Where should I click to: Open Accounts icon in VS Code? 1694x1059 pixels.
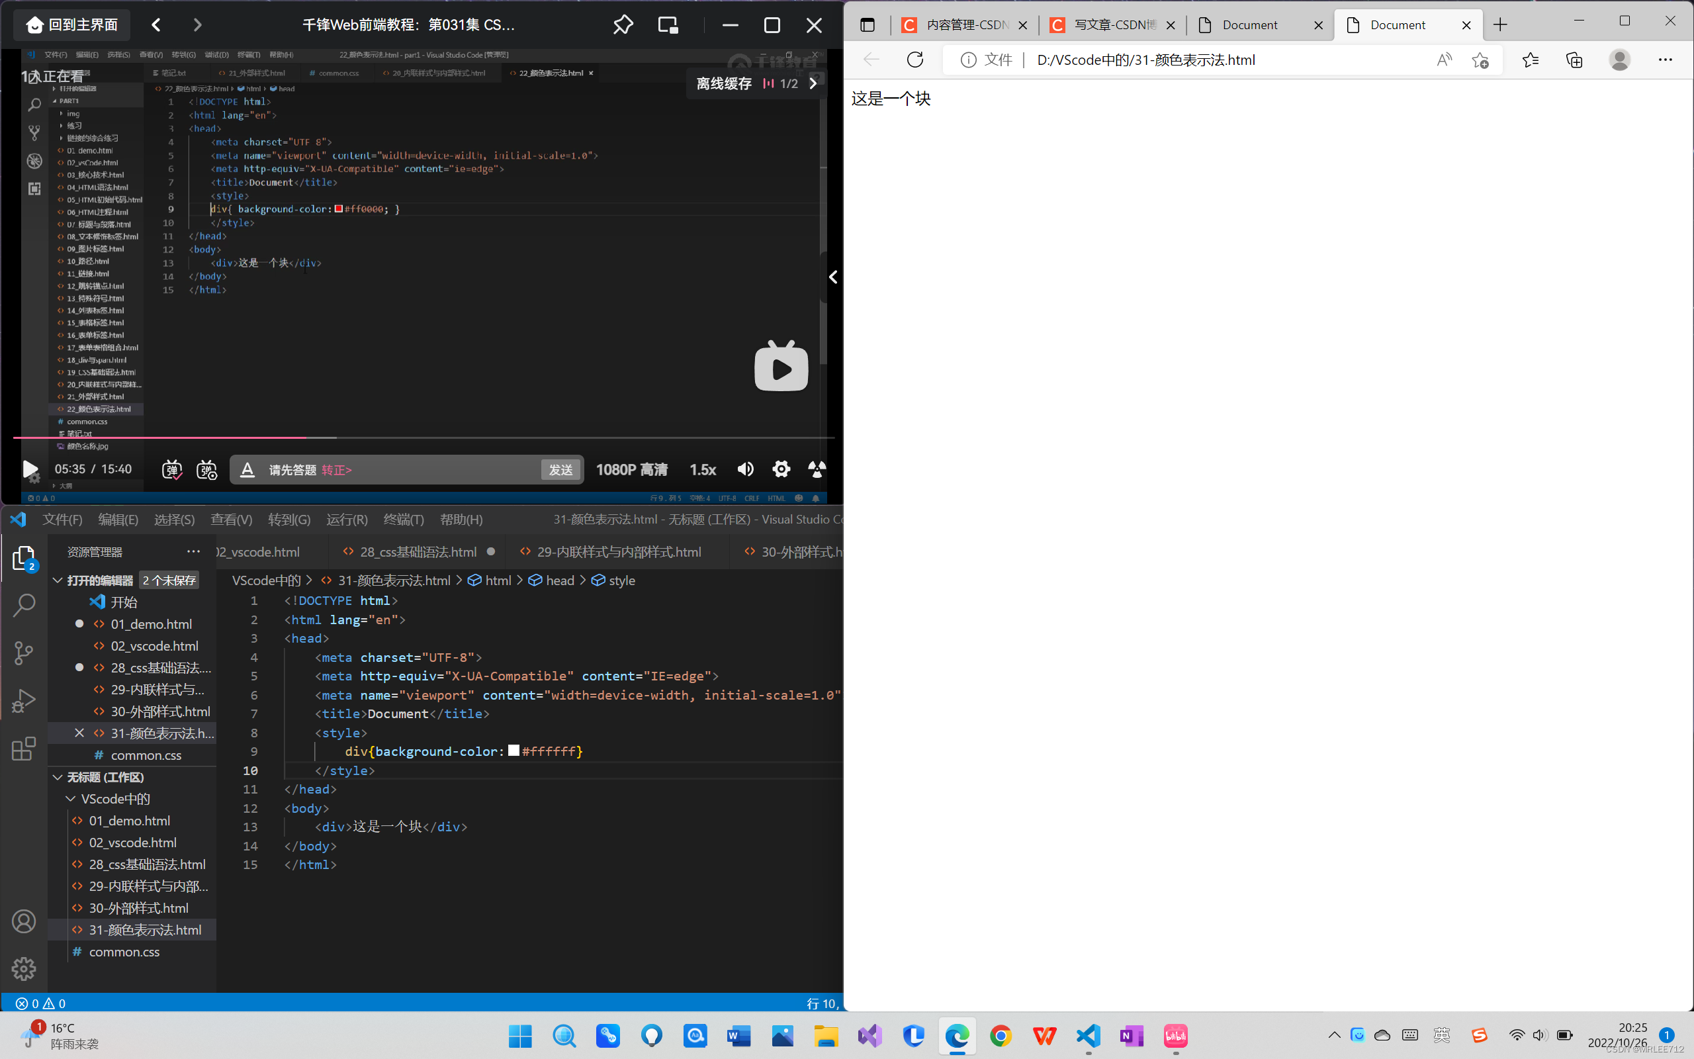[x=24, y=922]
